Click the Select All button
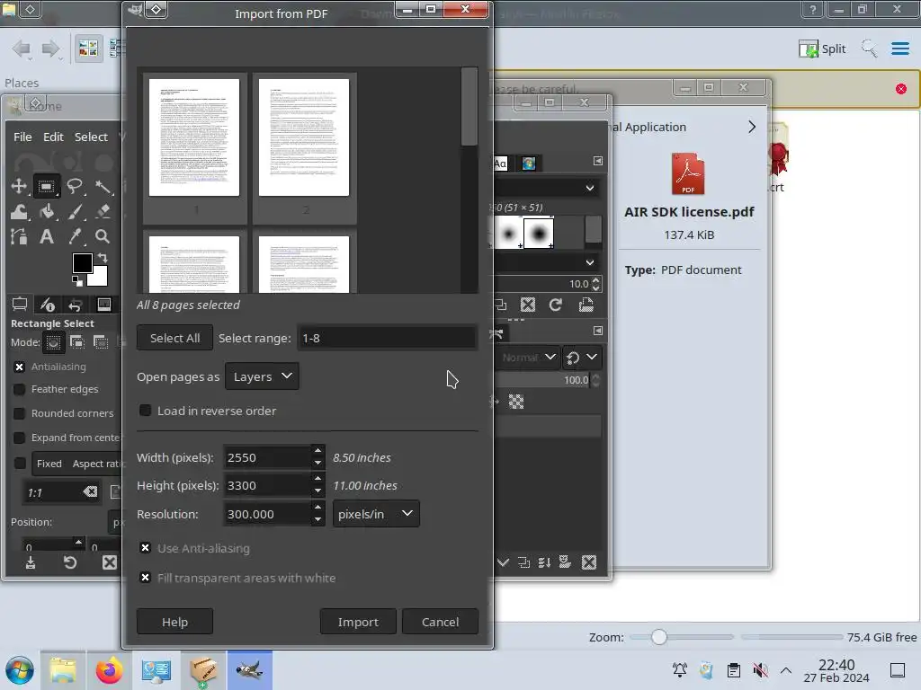This screenshot has width=921, height=690. pyautogui.click(x=175, y=338)
